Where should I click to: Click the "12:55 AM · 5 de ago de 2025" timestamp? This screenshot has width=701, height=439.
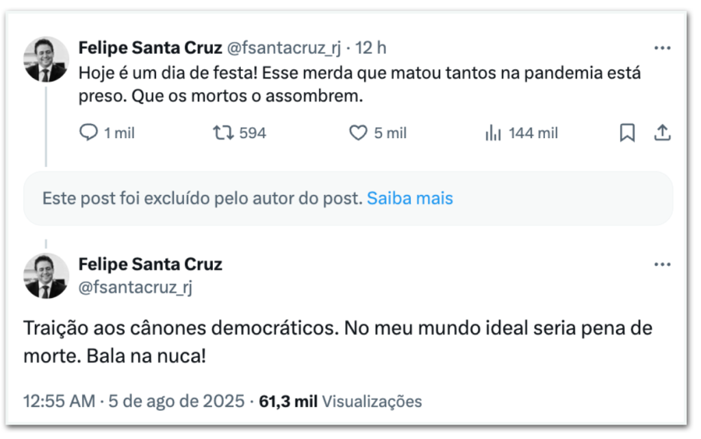pos(133,401)
